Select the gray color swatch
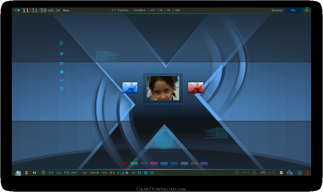The width and height of the screenshot is (323, 192). pos(144,164)
